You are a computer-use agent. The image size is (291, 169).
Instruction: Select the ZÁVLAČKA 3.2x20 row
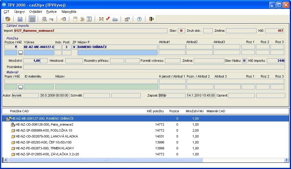click(146, 154)
